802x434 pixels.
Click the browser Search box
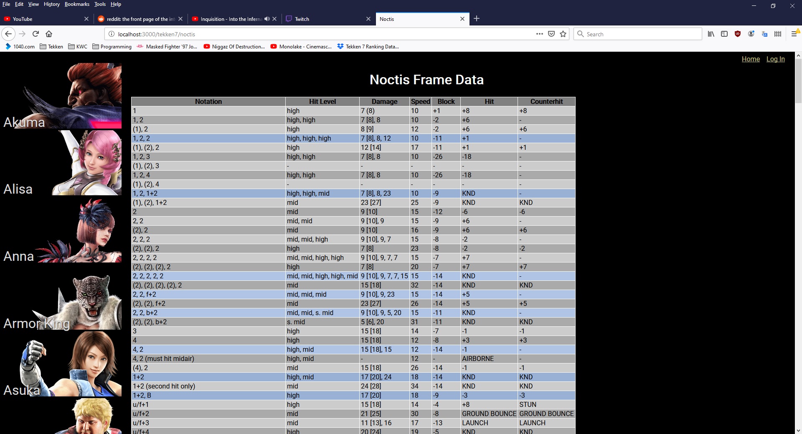pos(638,34)
